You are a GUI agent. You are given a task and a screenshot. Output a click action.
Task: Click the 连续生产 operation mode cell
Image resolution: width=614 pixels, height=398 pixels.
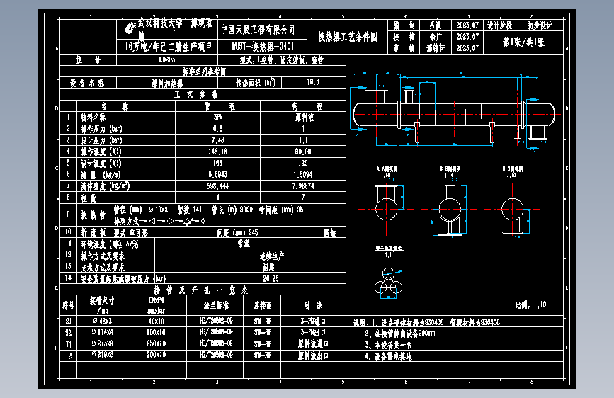(272, 256)
